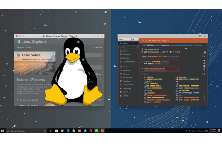Open Opitilga in the sidebar
Screen dimensions: 222x148
[x=124, y=58]
